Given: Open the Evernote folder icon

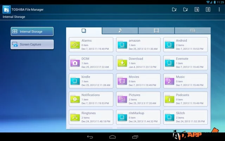Looking at the screenshot, I should [169, 63].
